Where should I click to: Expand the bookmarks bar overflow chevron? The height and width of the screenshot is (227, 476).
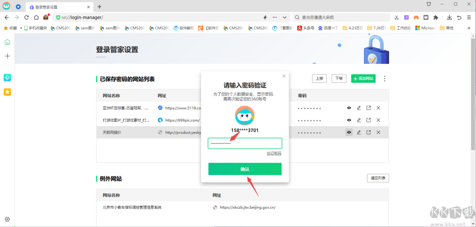tap(470, 28)
